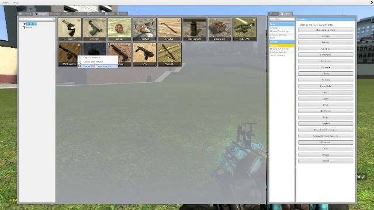The width and height of the screenshot is (374, 210).
Task: Choose the Shotgun weapon thumbnail
Action: click(120, 54)
